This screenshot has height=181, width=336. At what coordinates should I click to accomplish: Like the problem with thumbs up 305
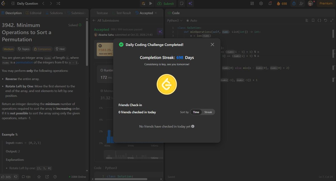6,177
